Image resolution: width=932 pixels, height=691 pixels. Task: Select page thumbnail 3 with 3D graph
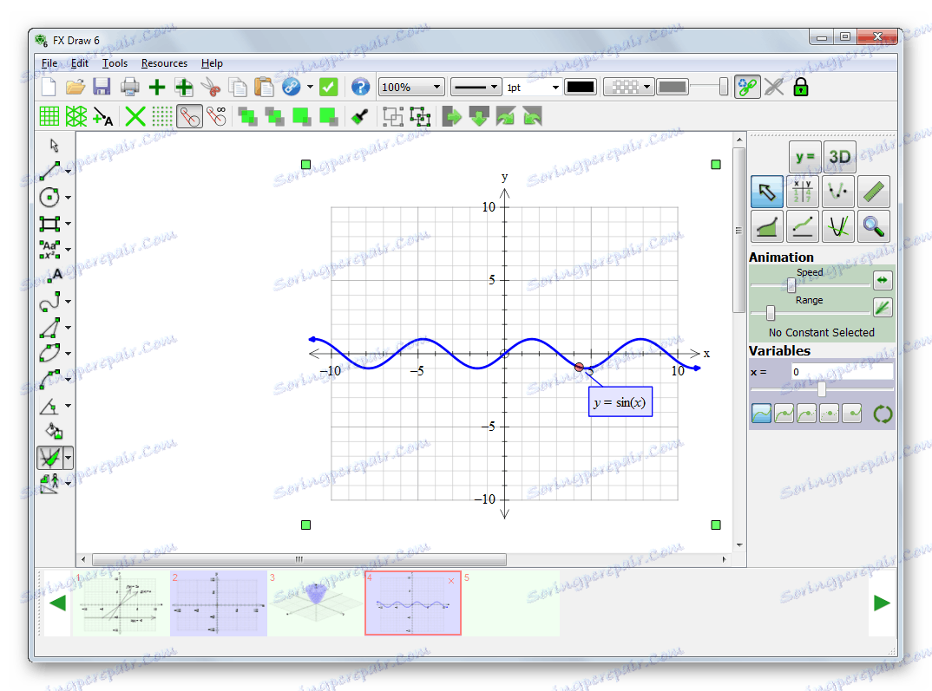(x=315, y=603)
